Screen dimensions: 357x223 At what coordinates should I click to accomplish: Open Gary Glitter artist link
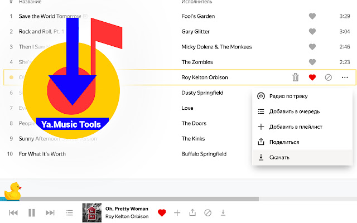[195, 31]
